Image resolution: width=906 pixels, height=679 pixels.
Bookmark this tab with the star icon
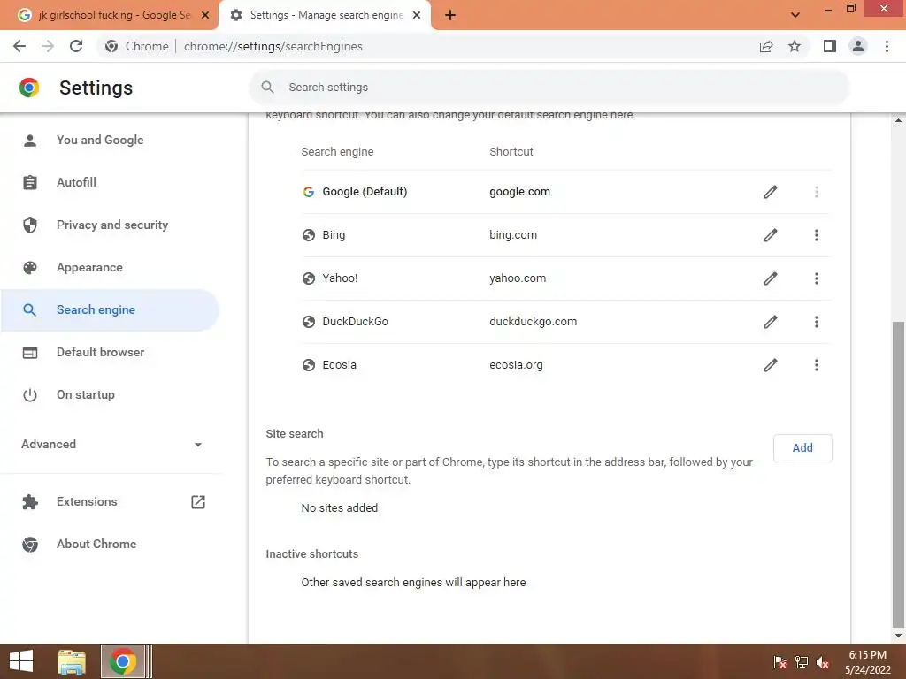(x=795, y=46)
